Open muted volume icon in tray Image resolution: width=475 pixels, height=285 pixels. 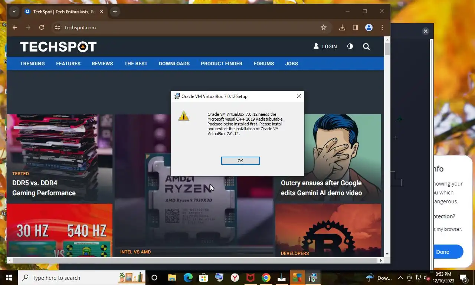click(x=427, y=278)
